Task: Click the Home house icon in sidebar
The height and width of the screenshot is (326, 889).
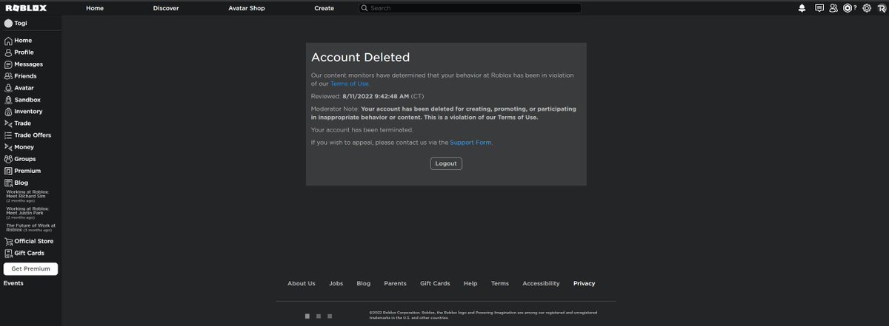Action: (x=8, y=41)
